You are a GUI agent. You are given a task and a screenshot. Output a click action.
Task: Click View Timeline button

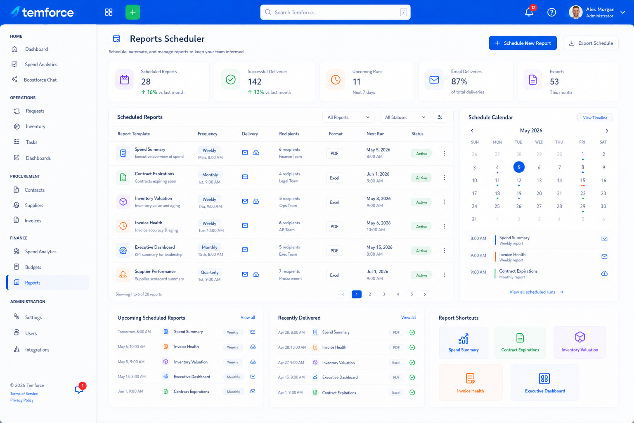click(595, 118)
